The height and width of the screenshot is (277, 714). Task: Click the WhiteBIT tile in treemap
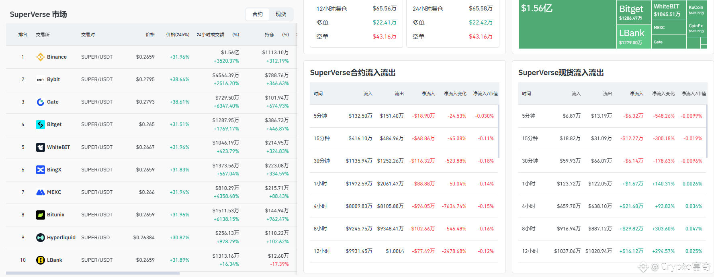click(668, 10)
